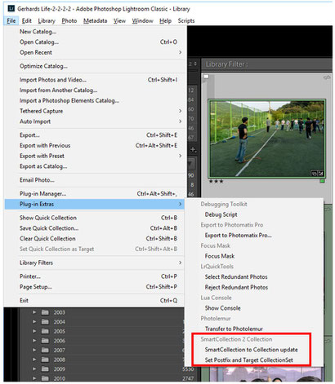Select the 2007 folder
Screen dimensions: 335x384
(59, 351)
